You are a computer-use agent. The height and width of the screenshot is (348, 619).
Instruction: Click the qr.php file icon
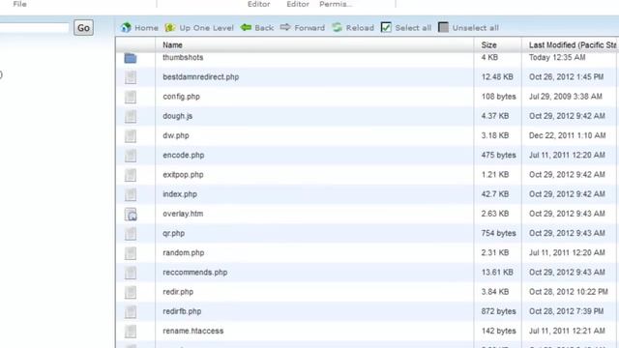(131, 234)
